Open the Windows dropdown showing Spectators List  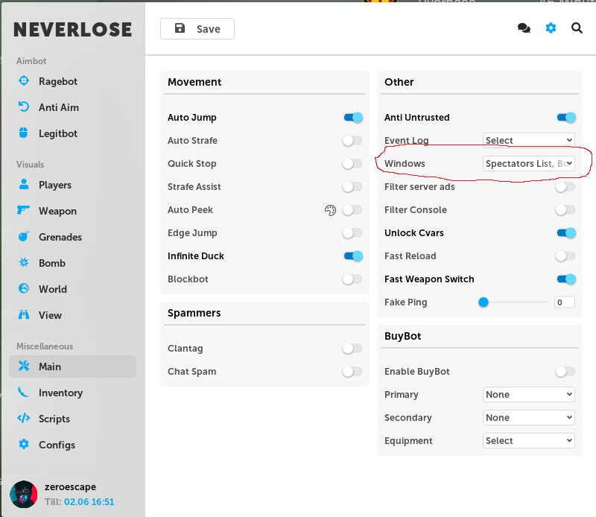click(x=529, y=163)
